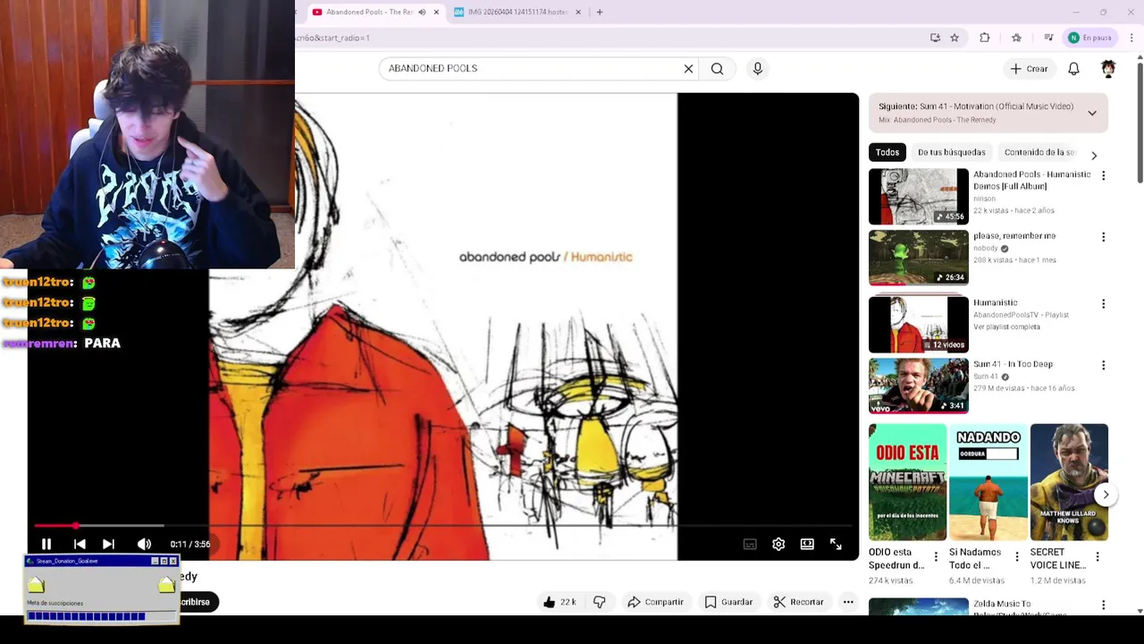Viewport: 1144px width, 644px height.
Task: Toggle theater mode on the player
Action: (807, 544)
